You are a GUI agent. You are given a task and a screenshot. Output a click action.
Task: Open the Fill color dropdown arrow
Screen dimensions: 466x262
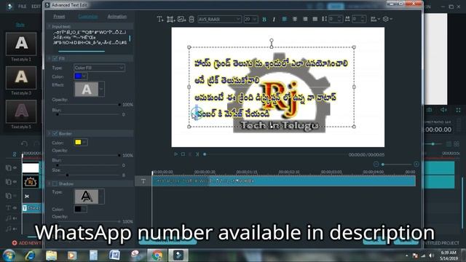coord(84,76)
